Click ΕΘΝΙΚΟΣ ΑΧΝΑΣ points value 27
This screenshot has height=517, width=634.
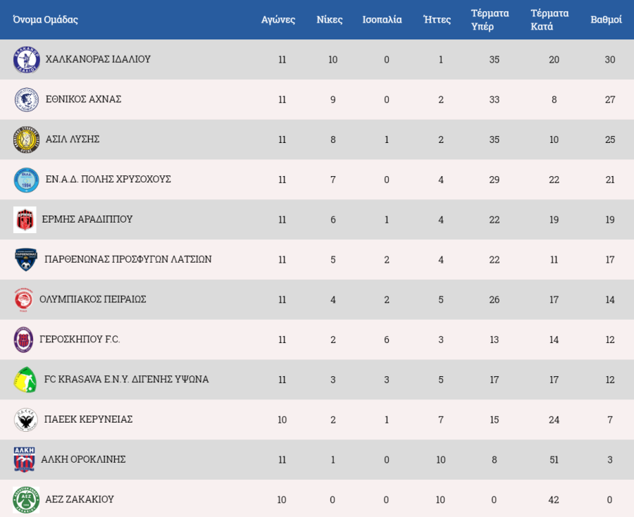tap(610, 99)
